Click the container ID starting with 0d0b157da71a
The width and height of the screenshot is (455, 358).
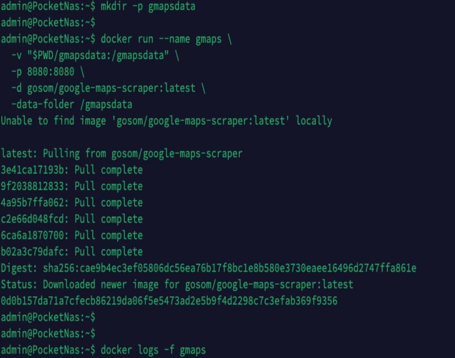point(169,301)
